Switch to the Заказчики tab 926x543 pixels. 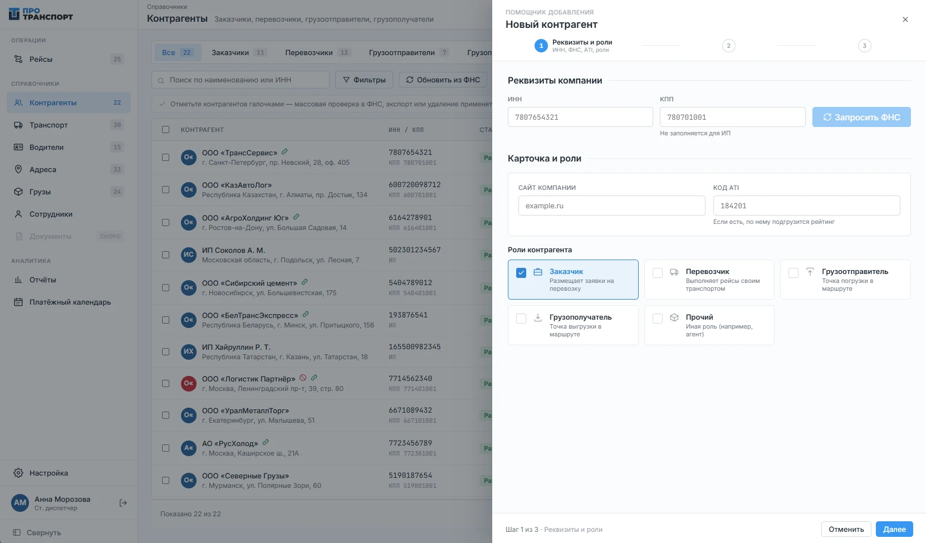tap(239, 52)
